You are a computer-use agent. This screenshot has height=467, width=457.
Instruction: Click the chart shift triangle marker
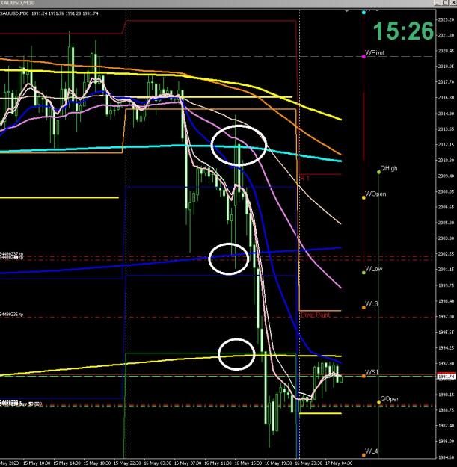[346, 11]
